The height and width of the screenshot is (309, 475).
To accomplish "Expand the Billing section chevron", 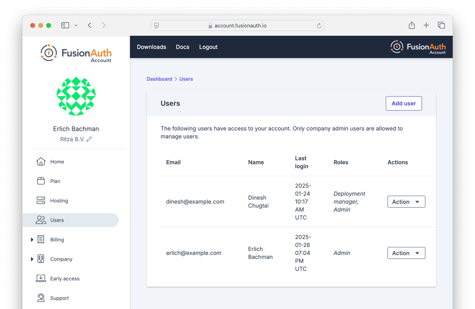I will click(32, 239).
